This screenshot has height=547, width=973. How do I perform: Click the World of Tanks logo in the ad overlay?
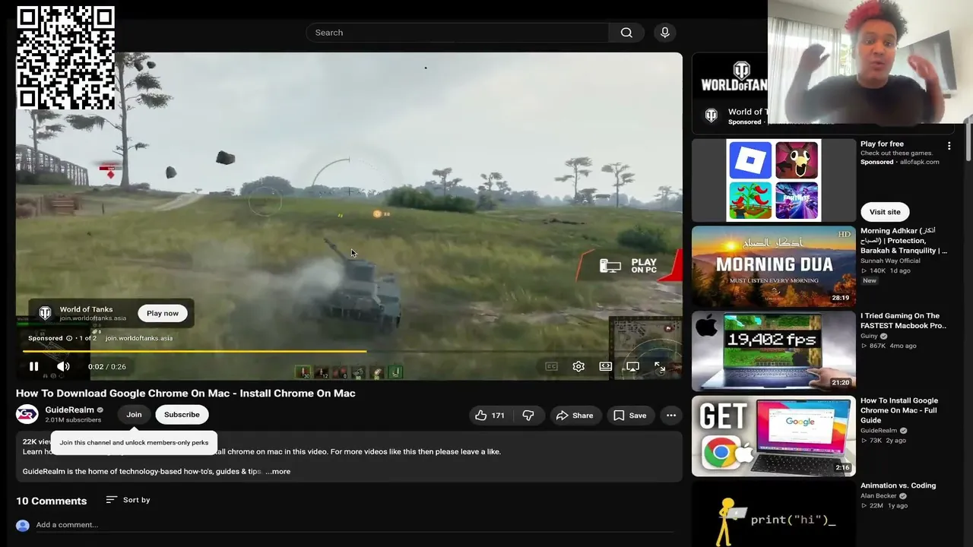45,313
